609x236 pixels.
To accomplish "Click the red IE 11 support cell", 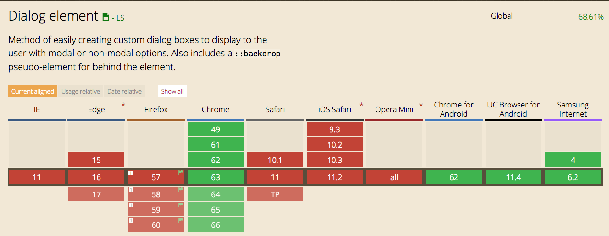I will pyautogui.click(x=37, y=177).
